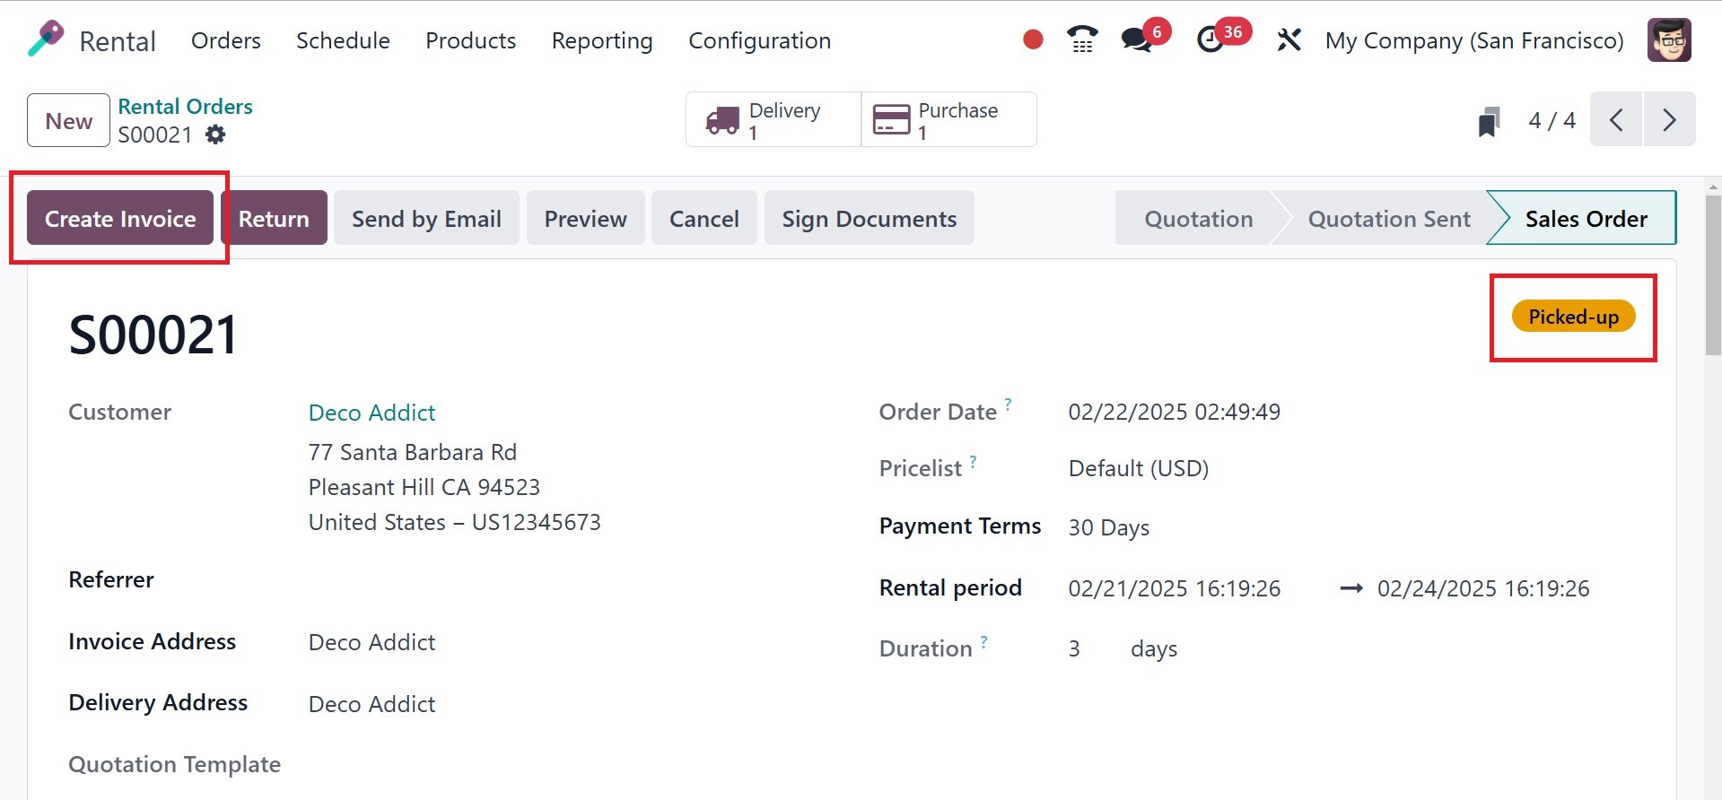Image resolution: width=1722 pixels, height=800 pixels.
Task: Open the chat messages icon
Action: click(x=1137, y=39)
